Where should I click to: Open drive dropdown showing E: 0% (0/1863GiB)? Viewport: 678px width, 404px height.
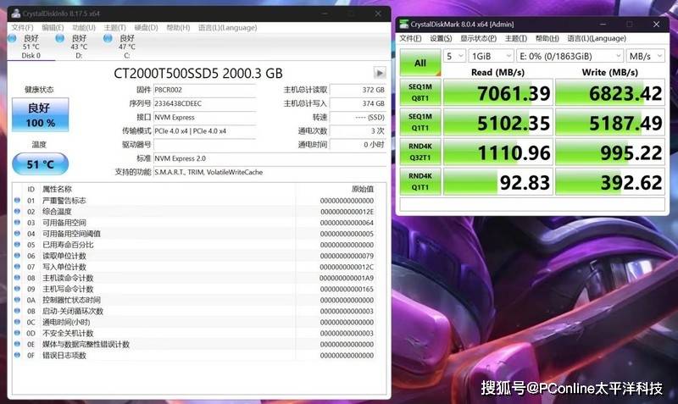[570, 56]
